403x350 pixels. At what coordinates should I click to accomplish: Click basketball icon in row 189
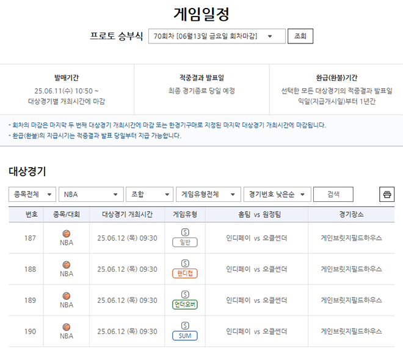click(67, 296)
